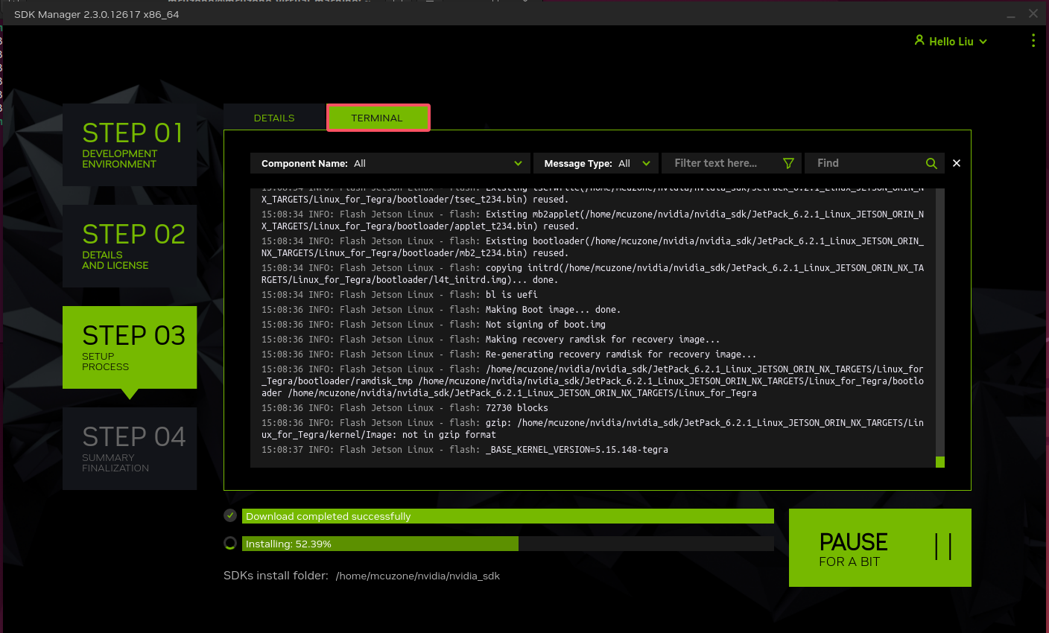This screenshot has height=633, width=1049.
Task: Click the 'Not signing of boot.img' line
Action: click(434, 325)
